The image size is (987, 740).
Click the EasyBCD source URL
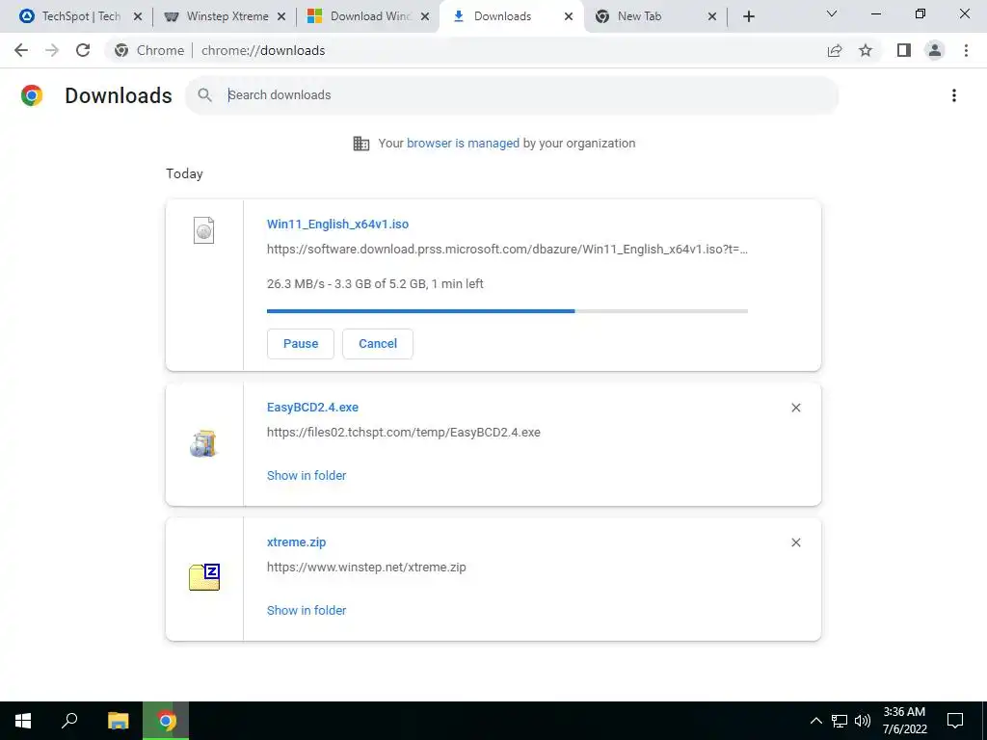pos(404,433)
